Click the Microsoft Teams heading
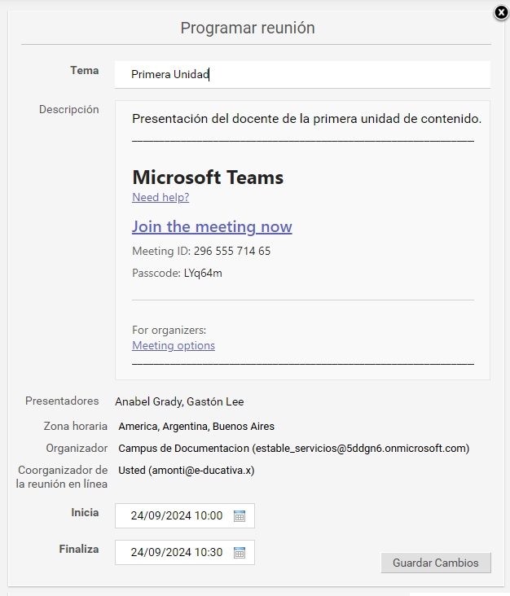Viewport: 510px width, 596px height. [208, 177]
